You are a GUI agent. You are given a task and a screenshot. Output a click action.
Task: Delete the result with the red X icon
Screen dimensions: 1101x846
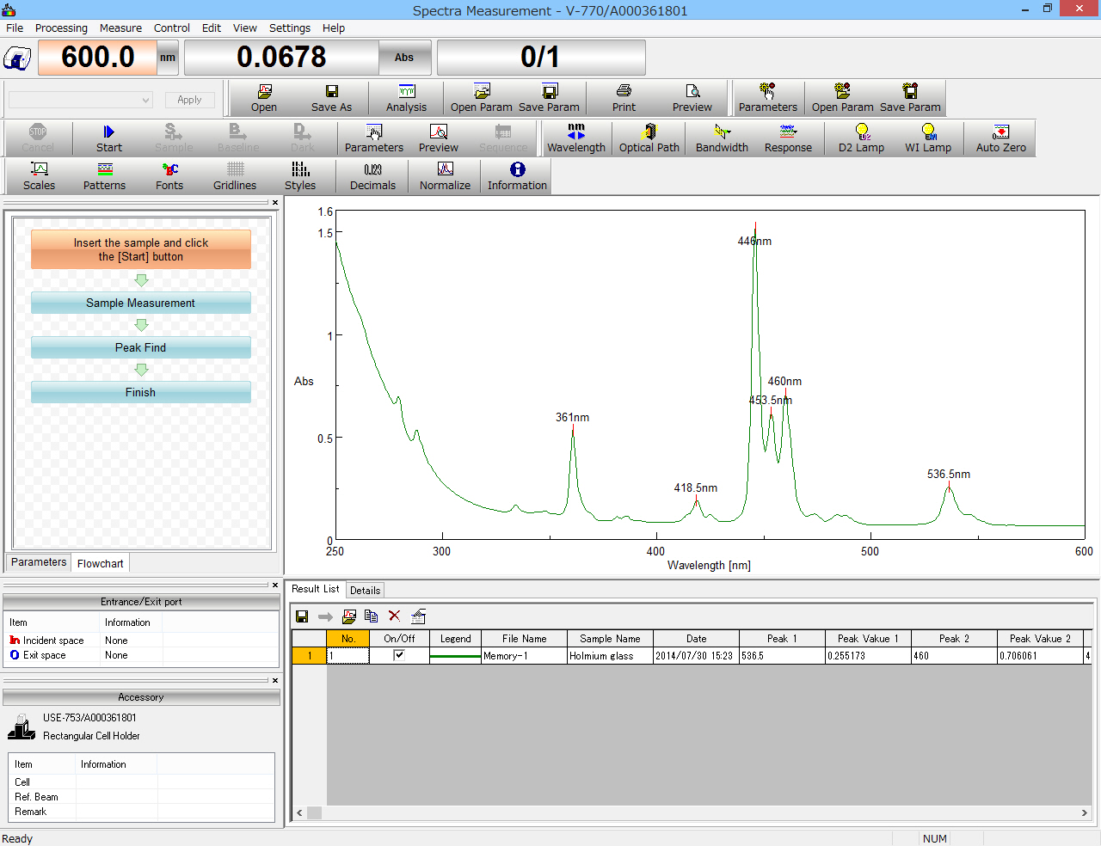[395, 616]
